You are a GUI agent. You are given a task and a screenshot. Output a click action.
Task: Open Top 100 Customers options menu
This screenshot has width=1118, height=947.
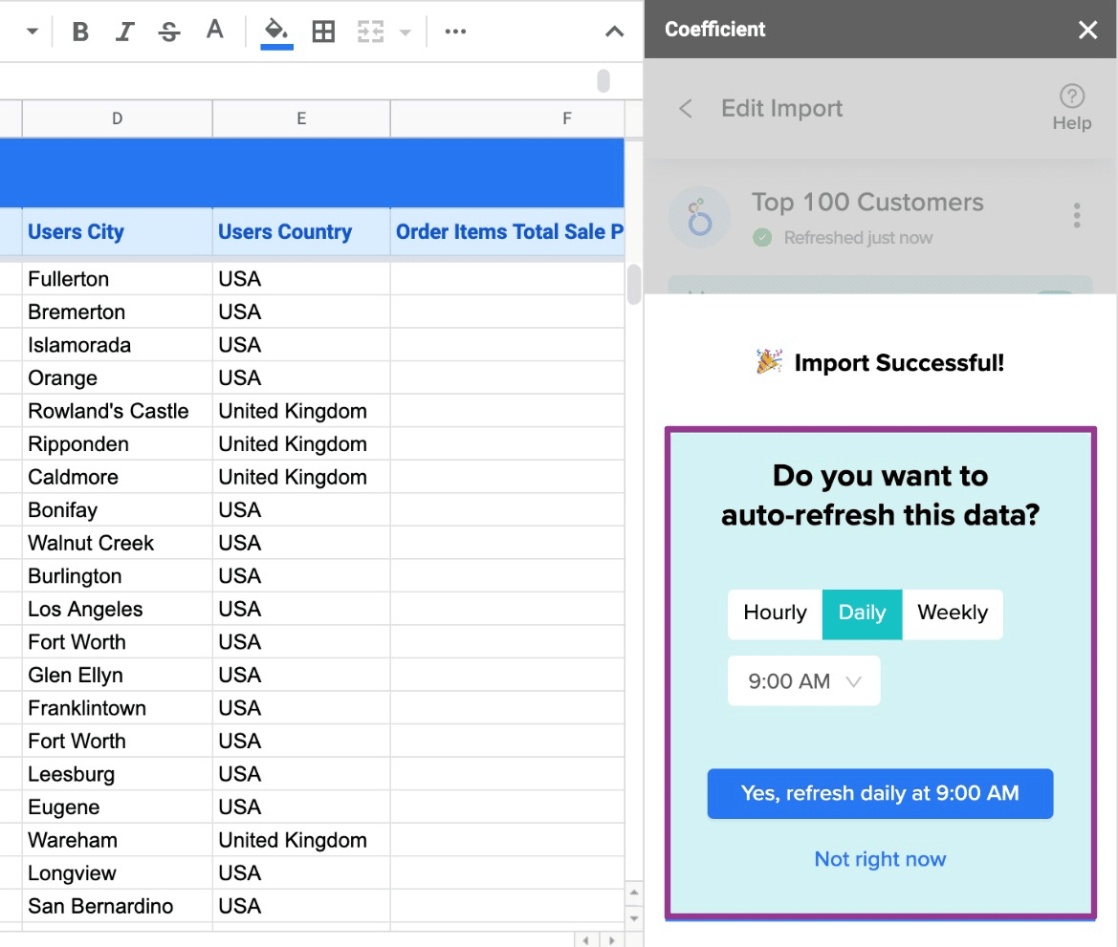[x=1077, y=215]
